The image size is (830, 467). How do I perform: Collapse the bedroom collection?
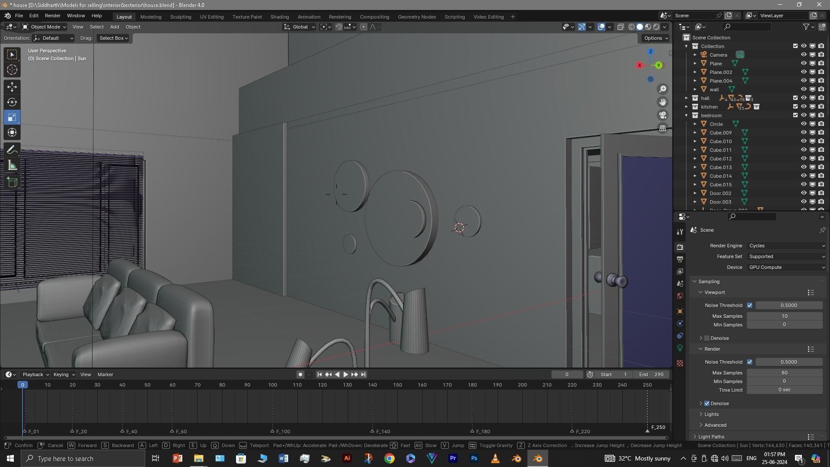coord(686,115)
